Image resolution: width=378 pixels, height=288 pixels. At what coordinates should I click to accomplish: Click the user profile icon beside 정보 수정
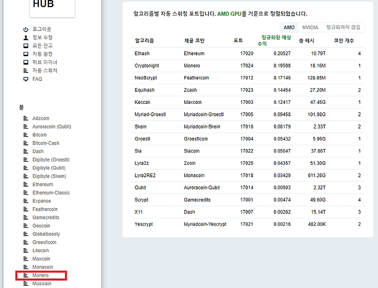tap(26, 38)
